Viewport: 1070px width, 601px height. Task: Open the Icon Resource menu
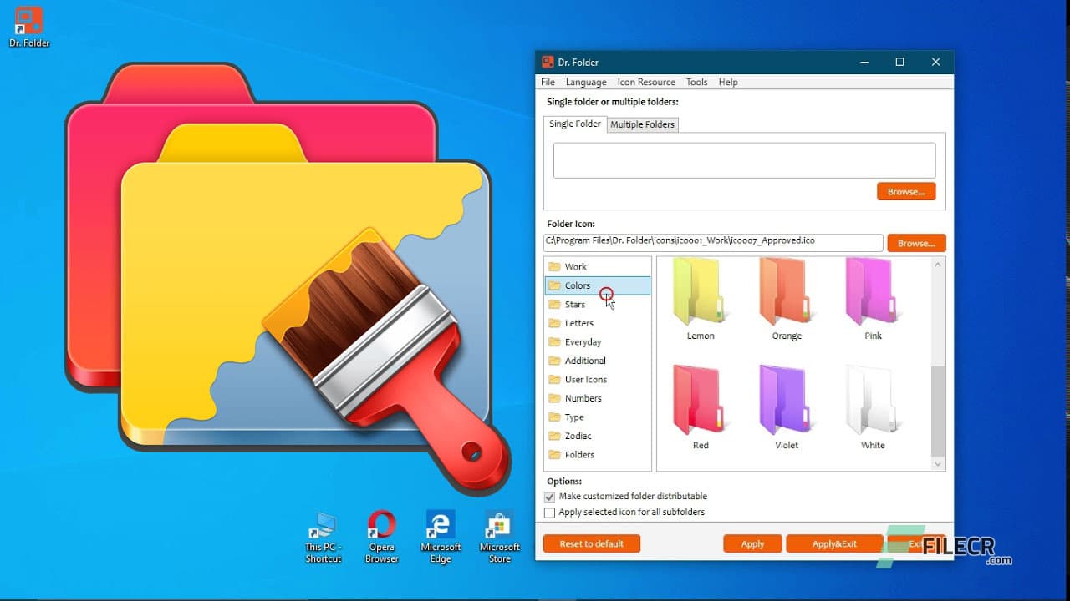pyautogui.click(x=646, y=82)
